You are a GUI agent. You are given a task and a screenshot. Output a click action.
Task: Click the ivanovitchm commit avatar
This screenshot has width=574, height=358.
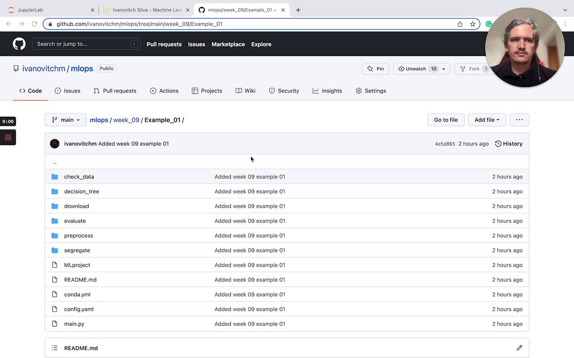[x=55, y=144]
